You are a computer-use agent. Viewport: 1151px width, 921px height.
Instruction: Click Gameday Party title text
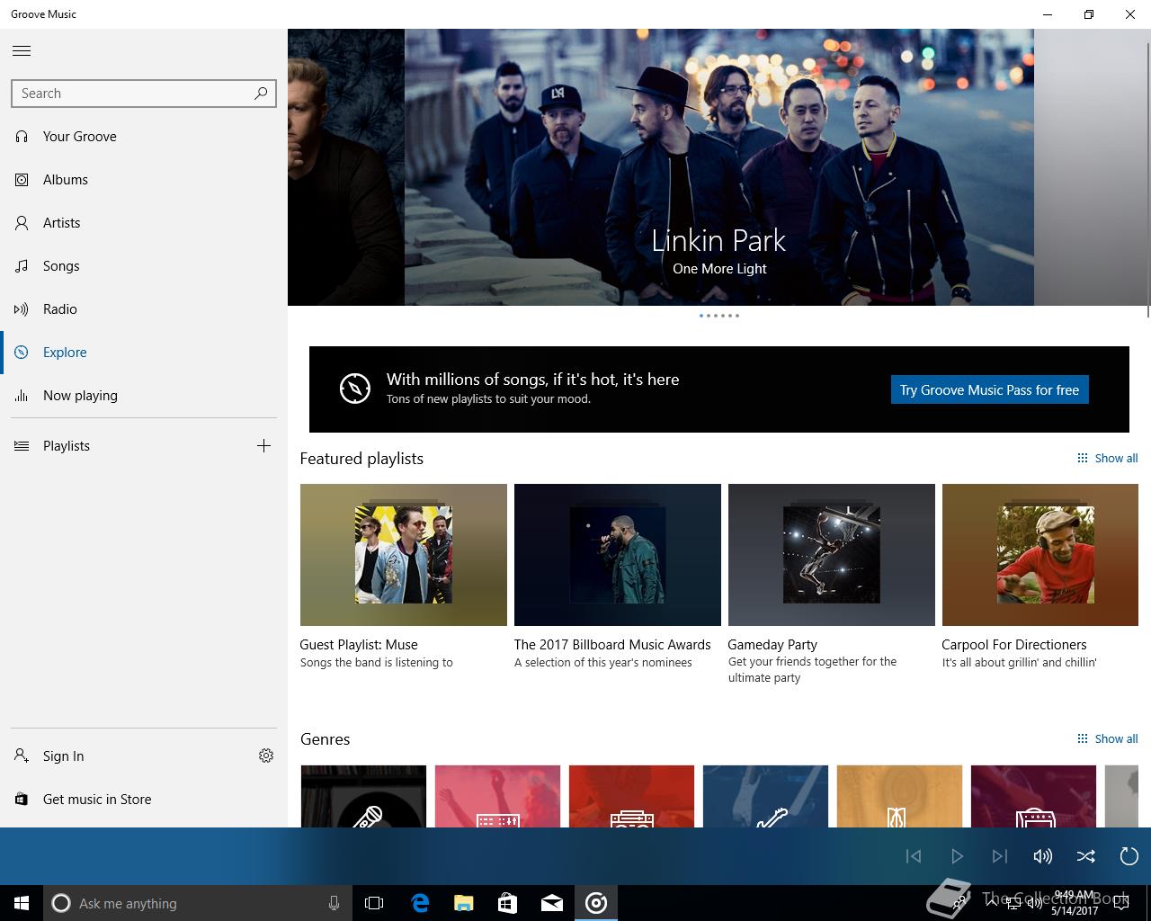[x=772, y=645]
